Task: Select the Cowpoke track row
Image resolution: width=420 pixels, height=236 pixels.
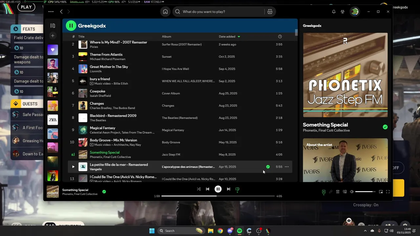Action: tap(180, 93)
